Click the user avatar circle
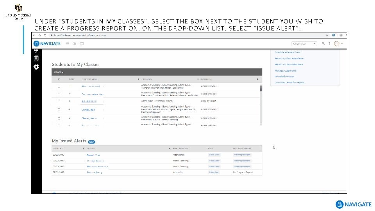 point(337,43)
